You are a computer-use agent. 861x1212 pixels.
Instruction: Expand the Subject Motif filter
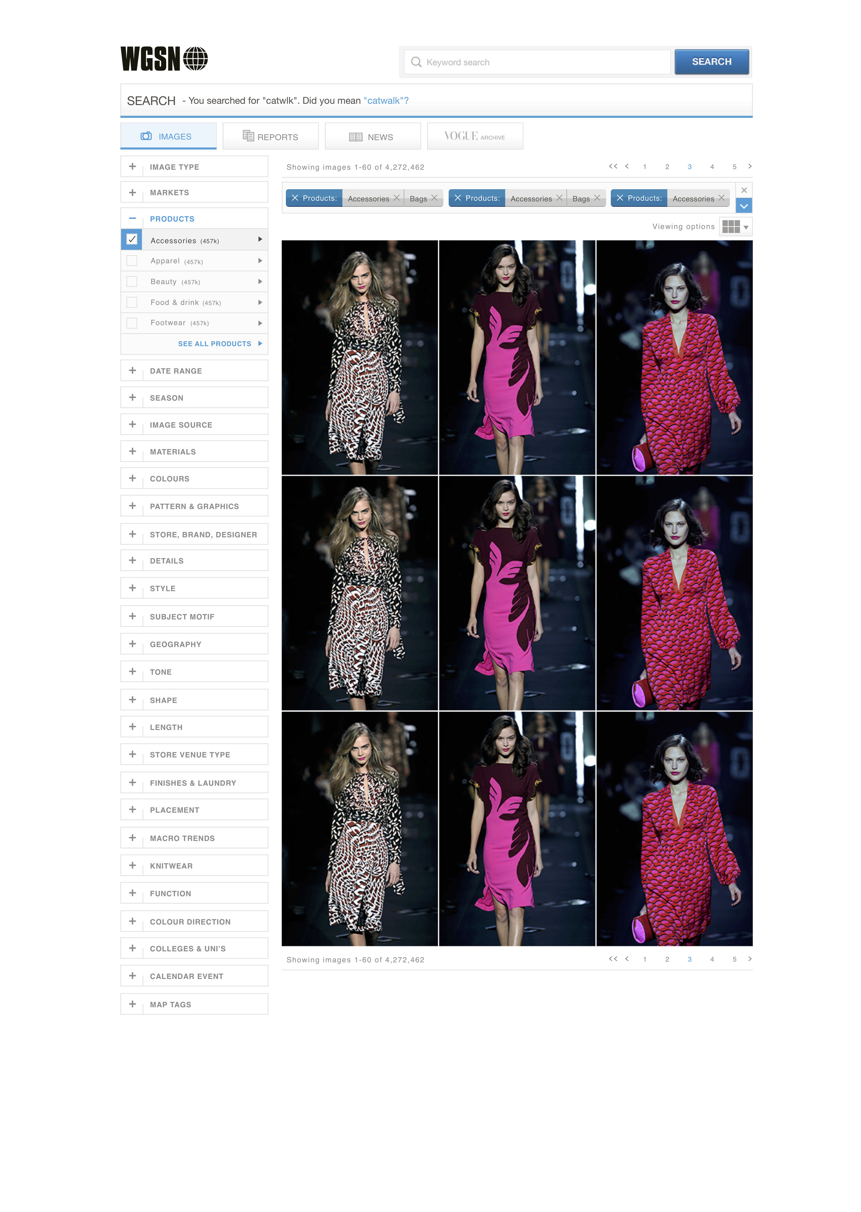(194, 616)
